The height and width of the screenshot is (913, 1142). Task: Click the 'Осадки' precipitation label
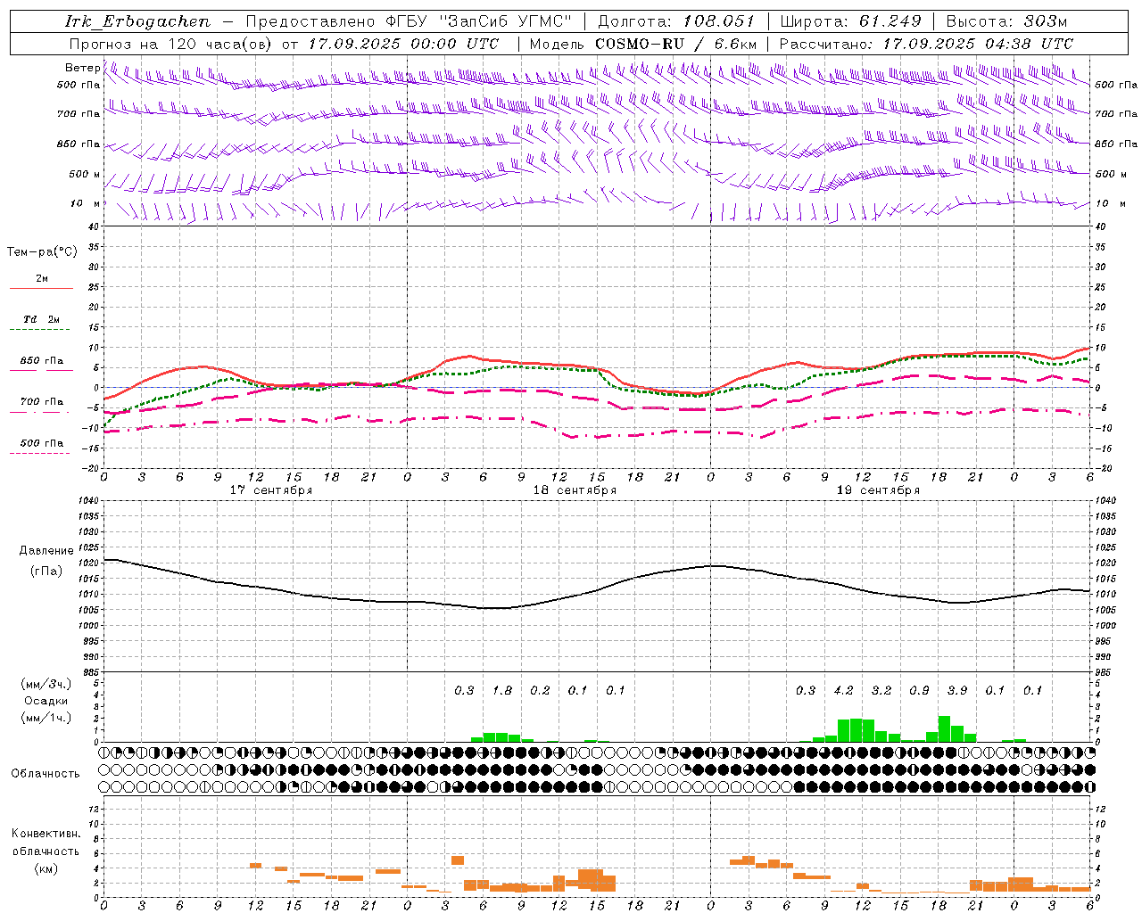point(46,701)
